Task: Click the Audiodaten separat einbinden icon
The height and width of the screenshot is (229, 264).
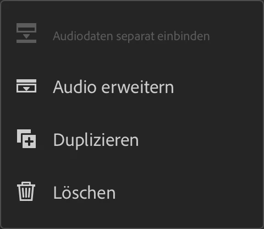Action: point(26,33)
